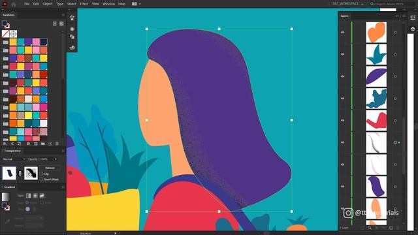Click the Opacity 100% field
Viewport: 418px width, 235px height.
pos(46,159)
